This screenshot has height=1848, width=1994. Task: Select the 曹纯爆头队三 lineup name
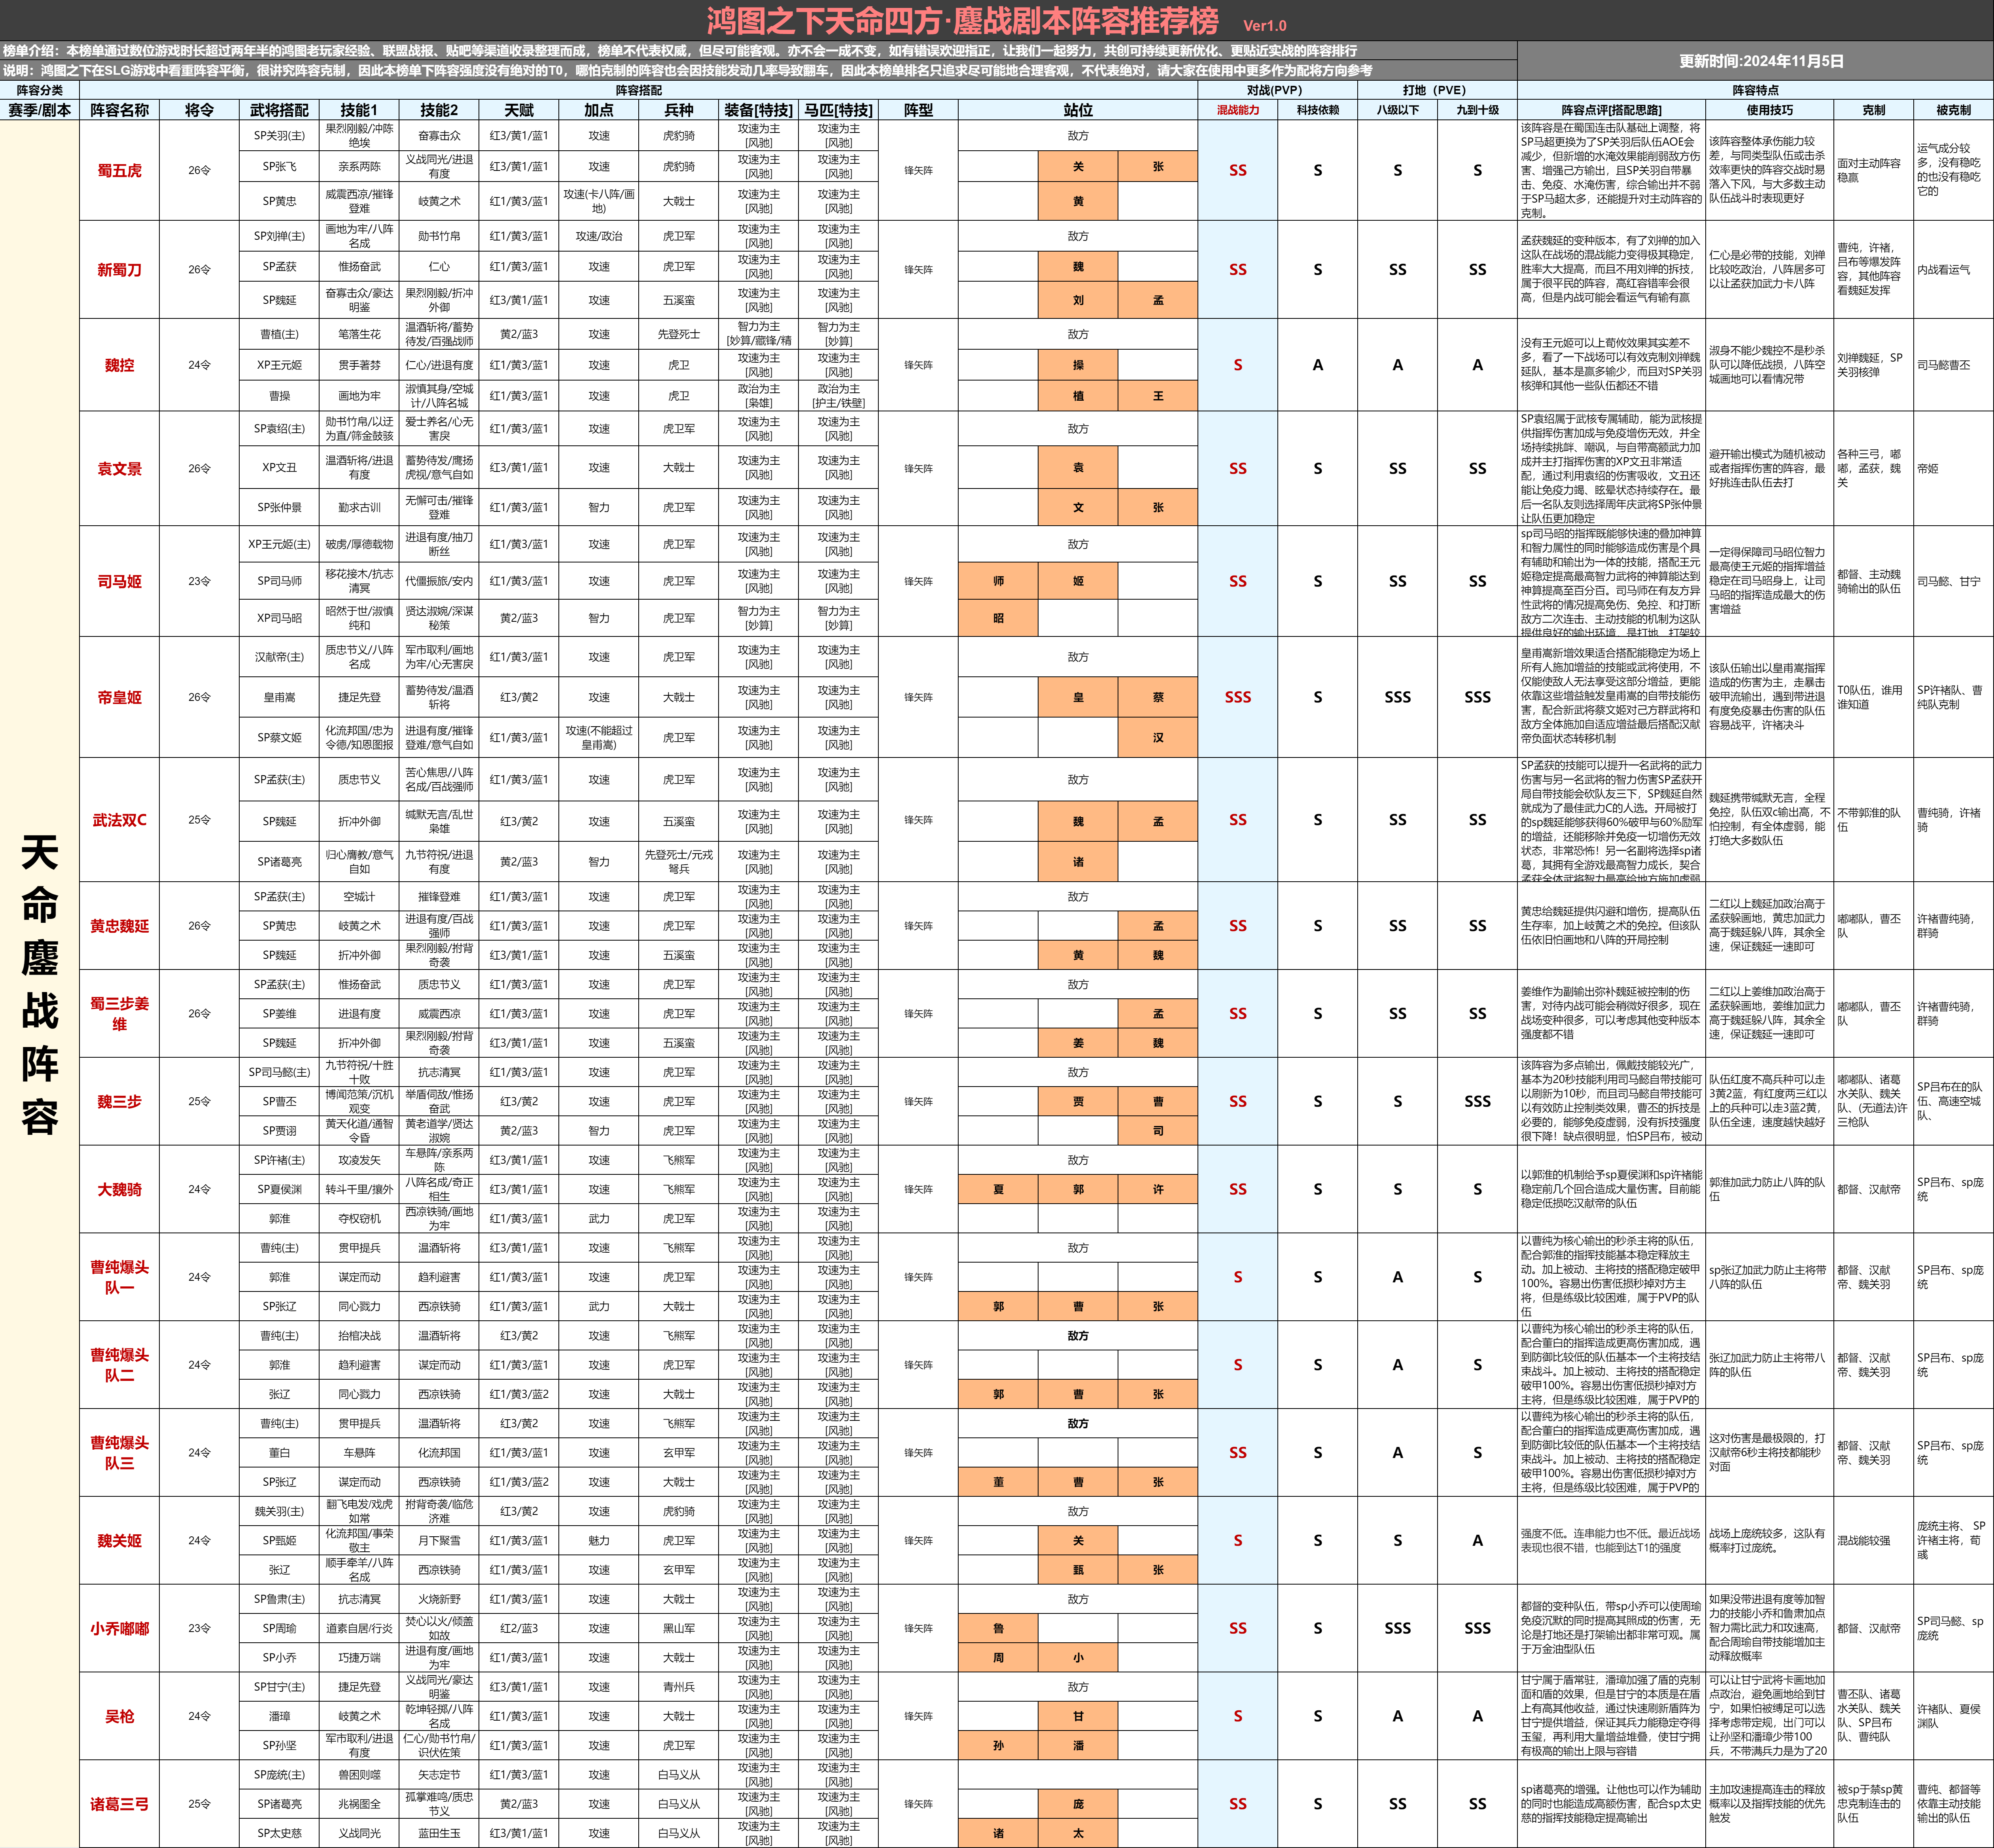pos(120,1453)
